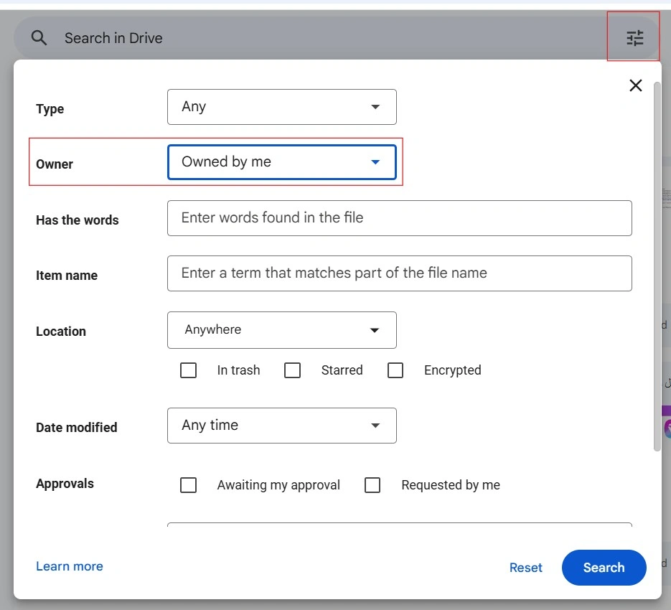
Task: Check Awaiting my approval checkbox
Action: [x=188, y=485]
